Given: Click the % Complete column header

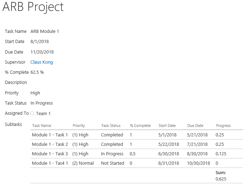Looking at the screenshot, I should click(x=140, y=126).
